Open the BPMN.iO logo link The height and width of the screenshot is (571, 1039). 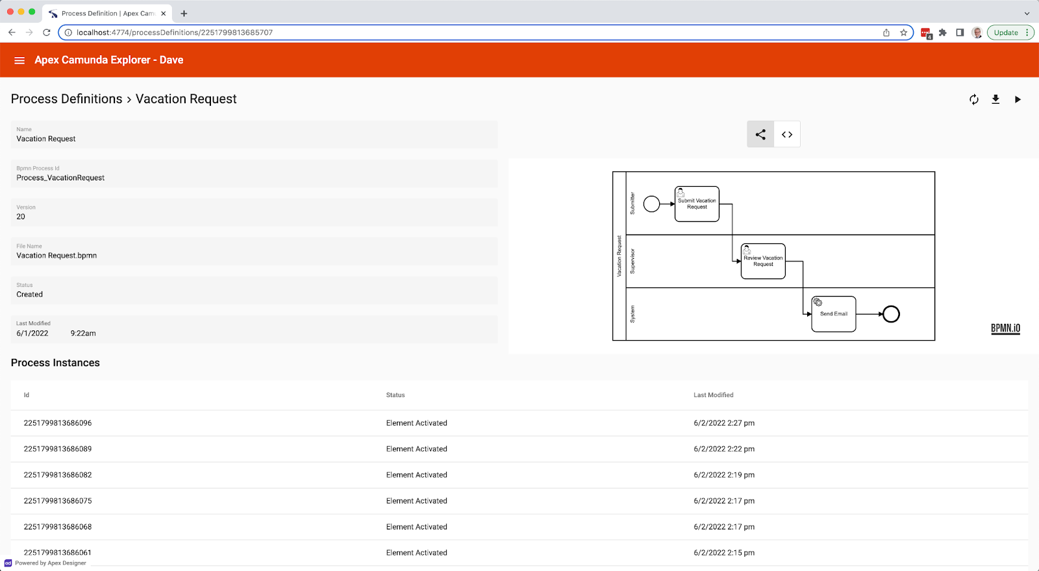tap(1005, 328)
